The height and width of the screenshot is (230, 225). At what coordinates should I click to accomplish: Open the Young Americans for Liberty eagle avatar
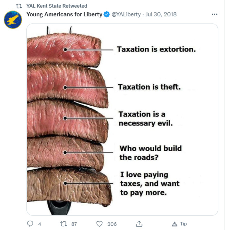(13, 20)
